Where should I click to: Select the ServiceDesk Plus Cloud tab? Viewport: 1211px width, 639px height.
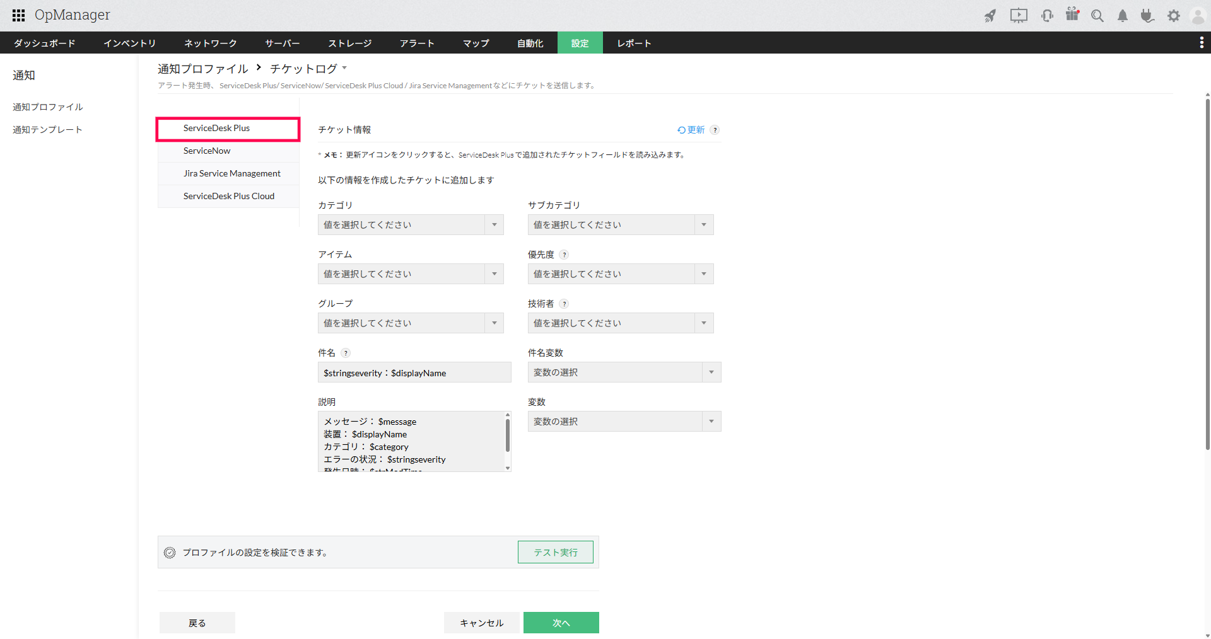228,196
